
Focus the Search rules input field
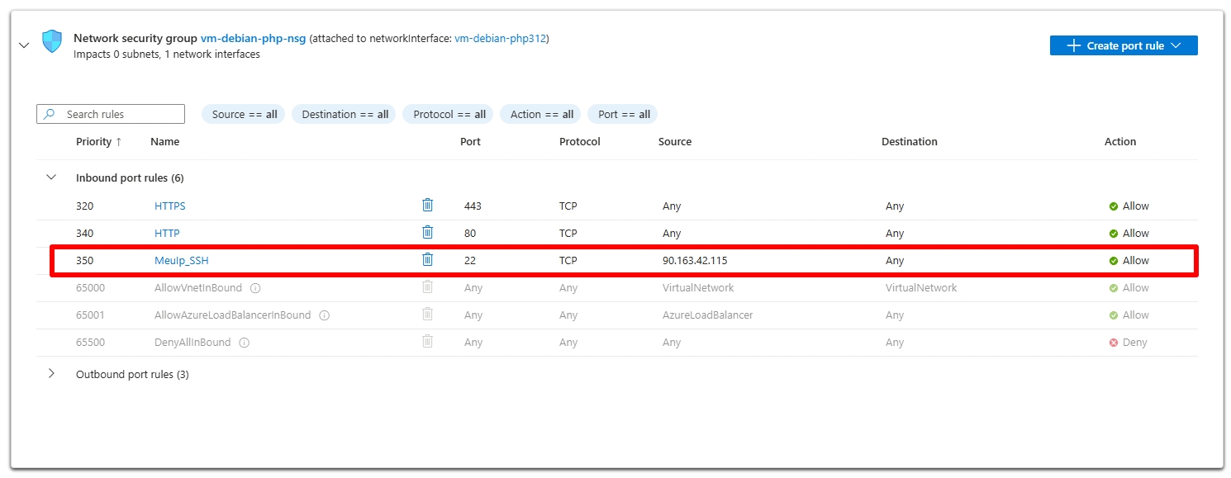111,114
